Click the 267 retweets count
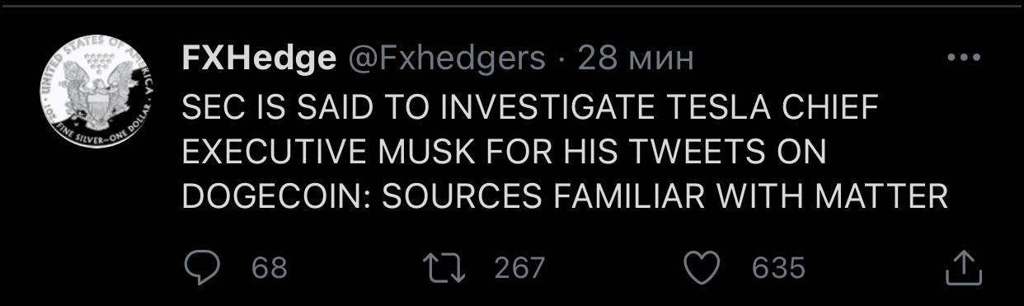1024x306 pixels. tap(519, 267)
